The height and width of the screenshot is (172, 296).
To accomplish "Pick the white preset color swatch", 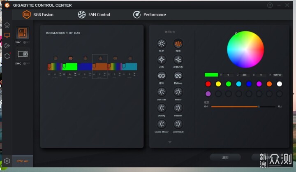I will coord(280,84).
